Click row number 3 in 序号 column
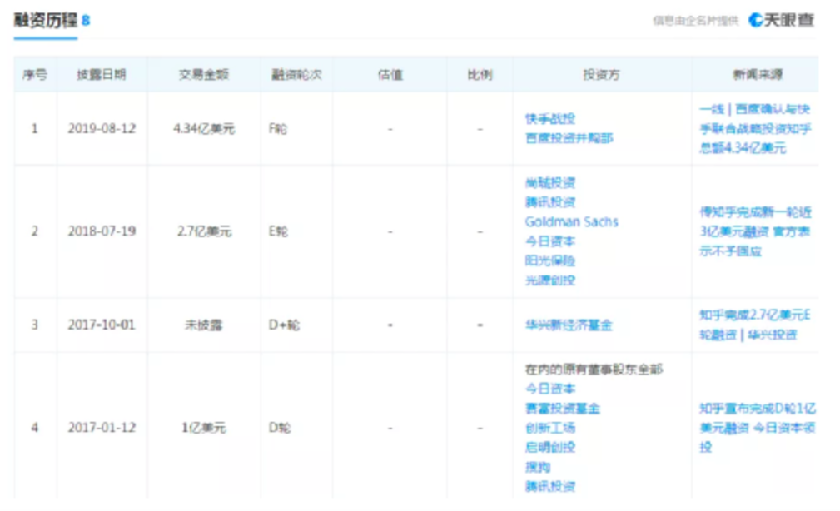The width and height of the screenshot is (840, 511). tap(35, 325)
